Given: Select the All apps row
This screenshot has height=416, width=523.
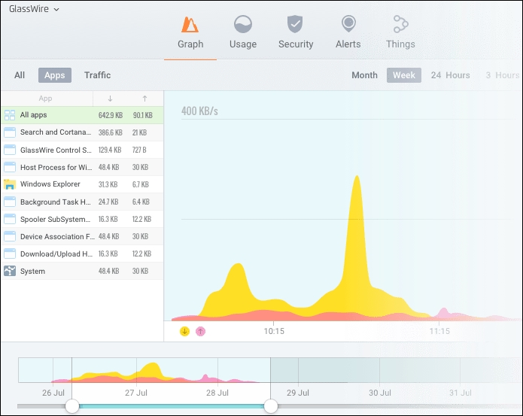Looking at the screenshot, I should coord(82,115).
